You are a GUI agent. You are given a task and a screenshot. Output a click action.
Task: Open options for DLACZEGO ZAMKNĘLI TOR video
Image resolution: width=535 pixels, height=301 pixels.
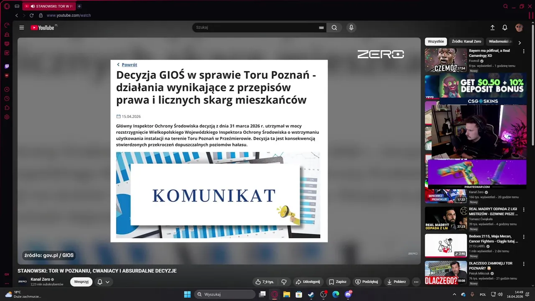click(x=523, y=264)
